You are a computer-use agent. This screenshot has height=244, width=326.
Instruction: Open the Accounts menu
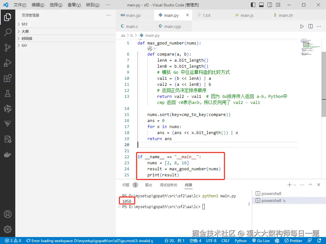pos(8,214)
